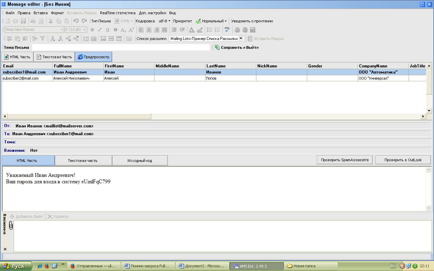Screen dimensions: 434x271
Task: Click the пуск Start button
Action: tap(16, 266)
